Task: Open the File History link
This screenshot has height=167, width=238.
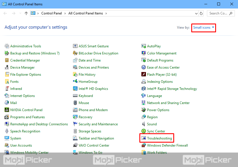Action: [87, 75]
